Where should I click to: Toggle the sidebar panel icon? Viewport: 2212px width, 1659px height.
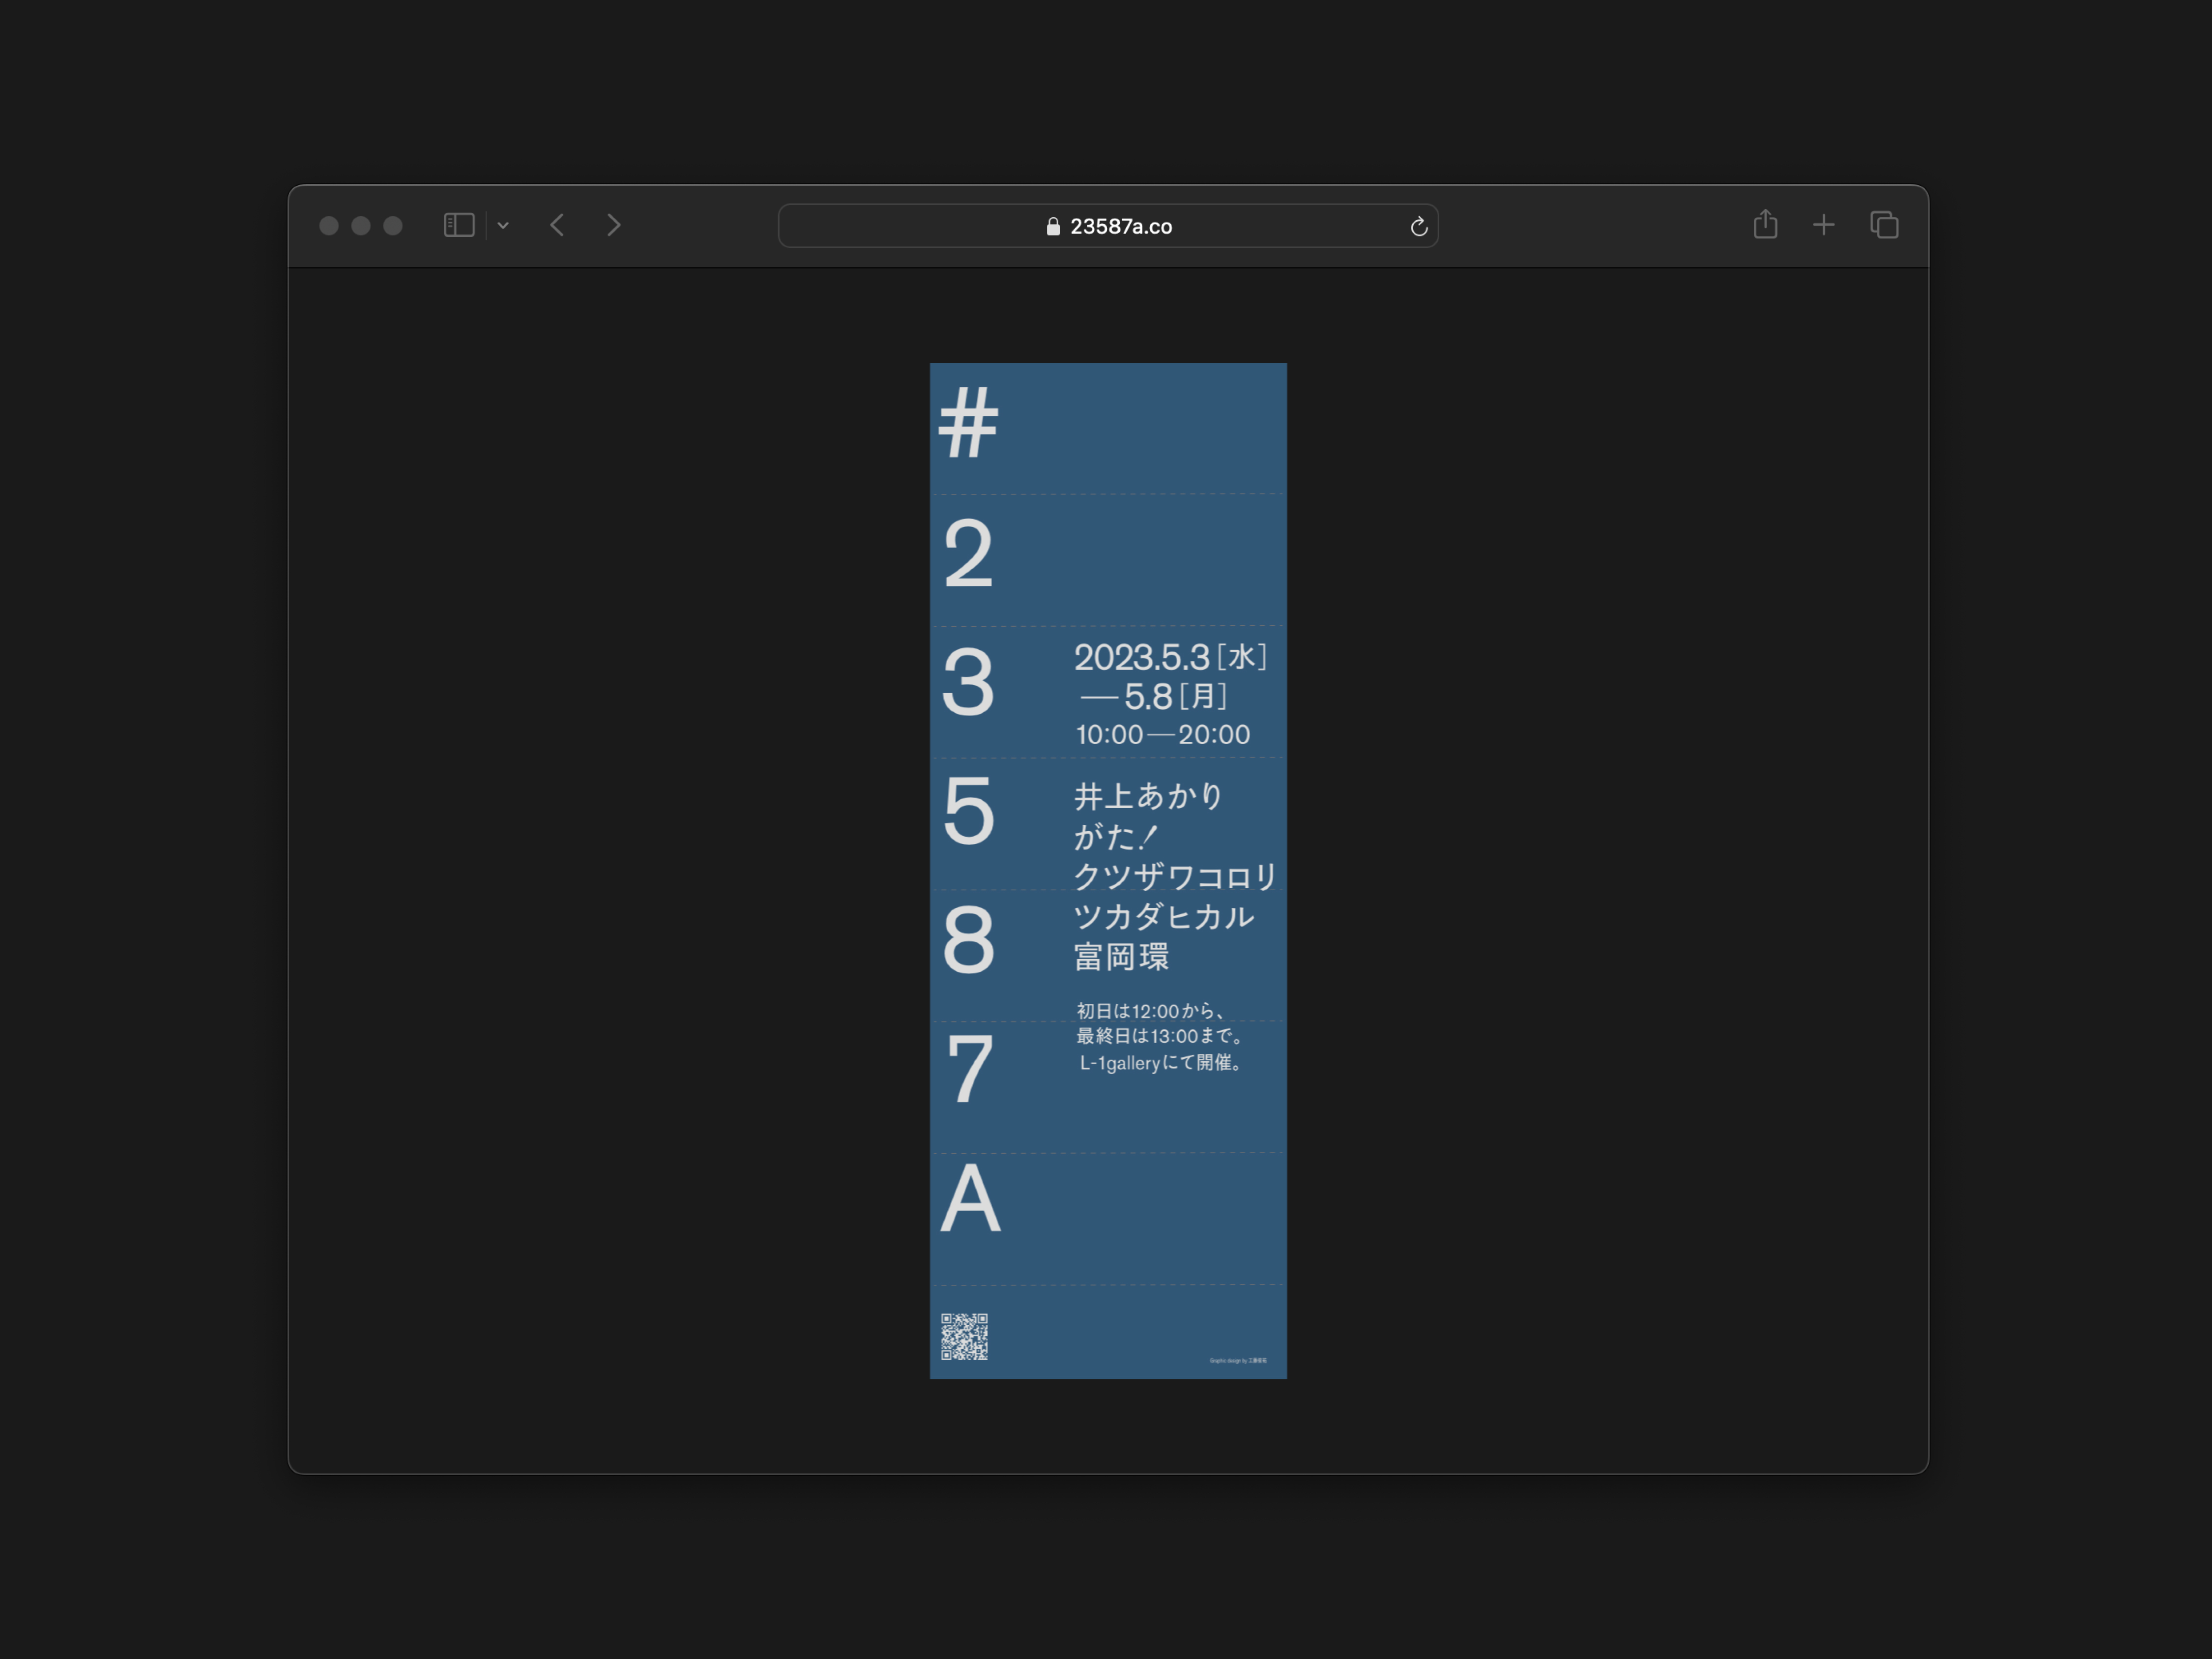[x=458, y=225]
